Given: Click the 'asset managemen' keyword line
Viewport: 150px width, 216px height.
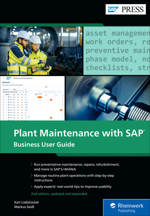Looking at the screenshot, I should 118,33.
